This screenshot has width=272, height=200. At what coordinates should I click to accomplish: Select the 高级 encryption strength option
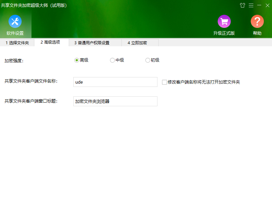(x=76, y=60)
